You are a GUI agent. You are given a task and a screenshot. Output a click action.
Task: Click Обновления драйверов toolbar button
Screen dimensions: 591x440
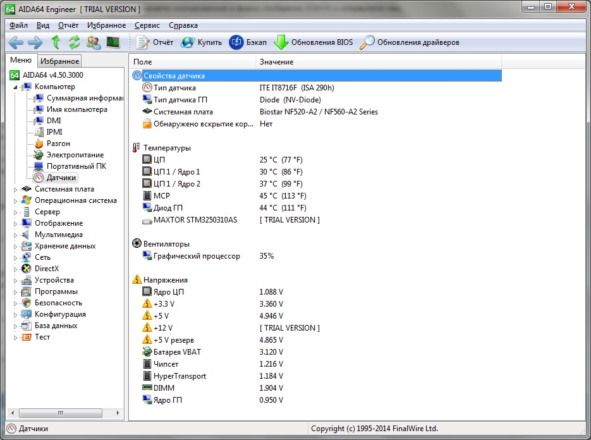[410, 42]
